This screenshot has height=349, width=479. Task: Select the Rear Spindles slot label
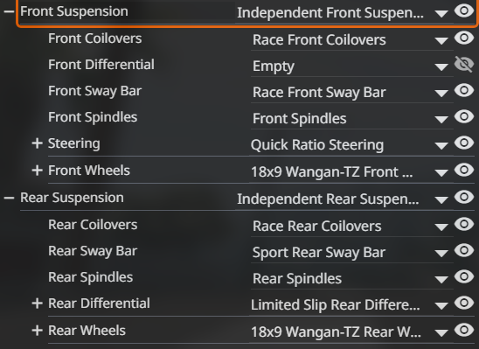click(90, 277)
